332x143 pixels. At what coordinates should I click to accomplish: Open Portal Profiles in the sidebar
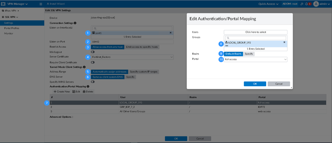pyautogui.click(x=12, y=28)
